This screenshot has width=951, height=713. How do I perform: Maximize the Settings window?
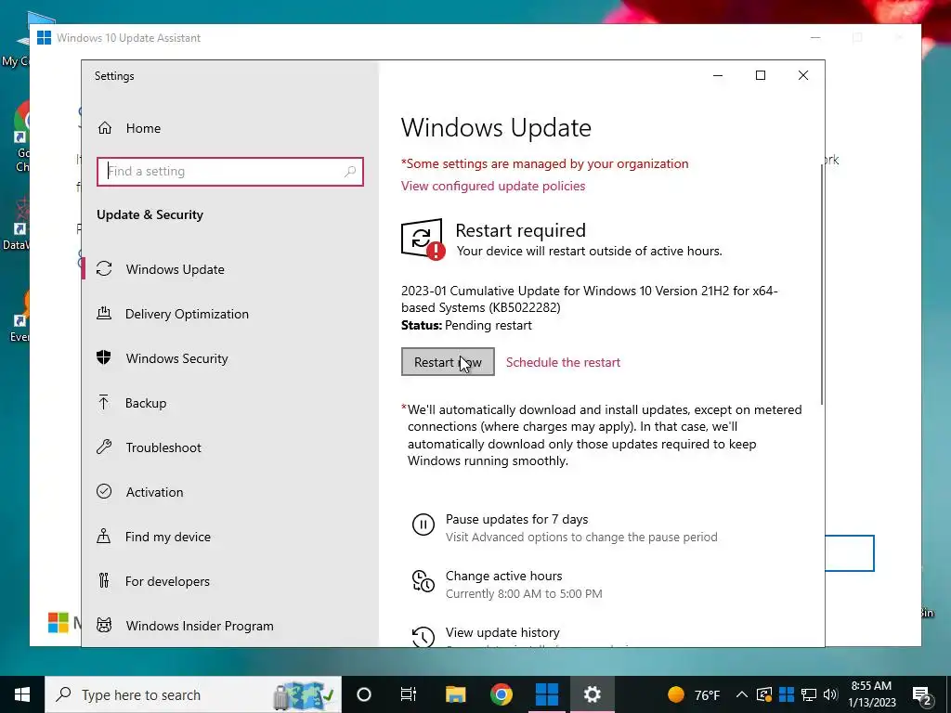761,75
